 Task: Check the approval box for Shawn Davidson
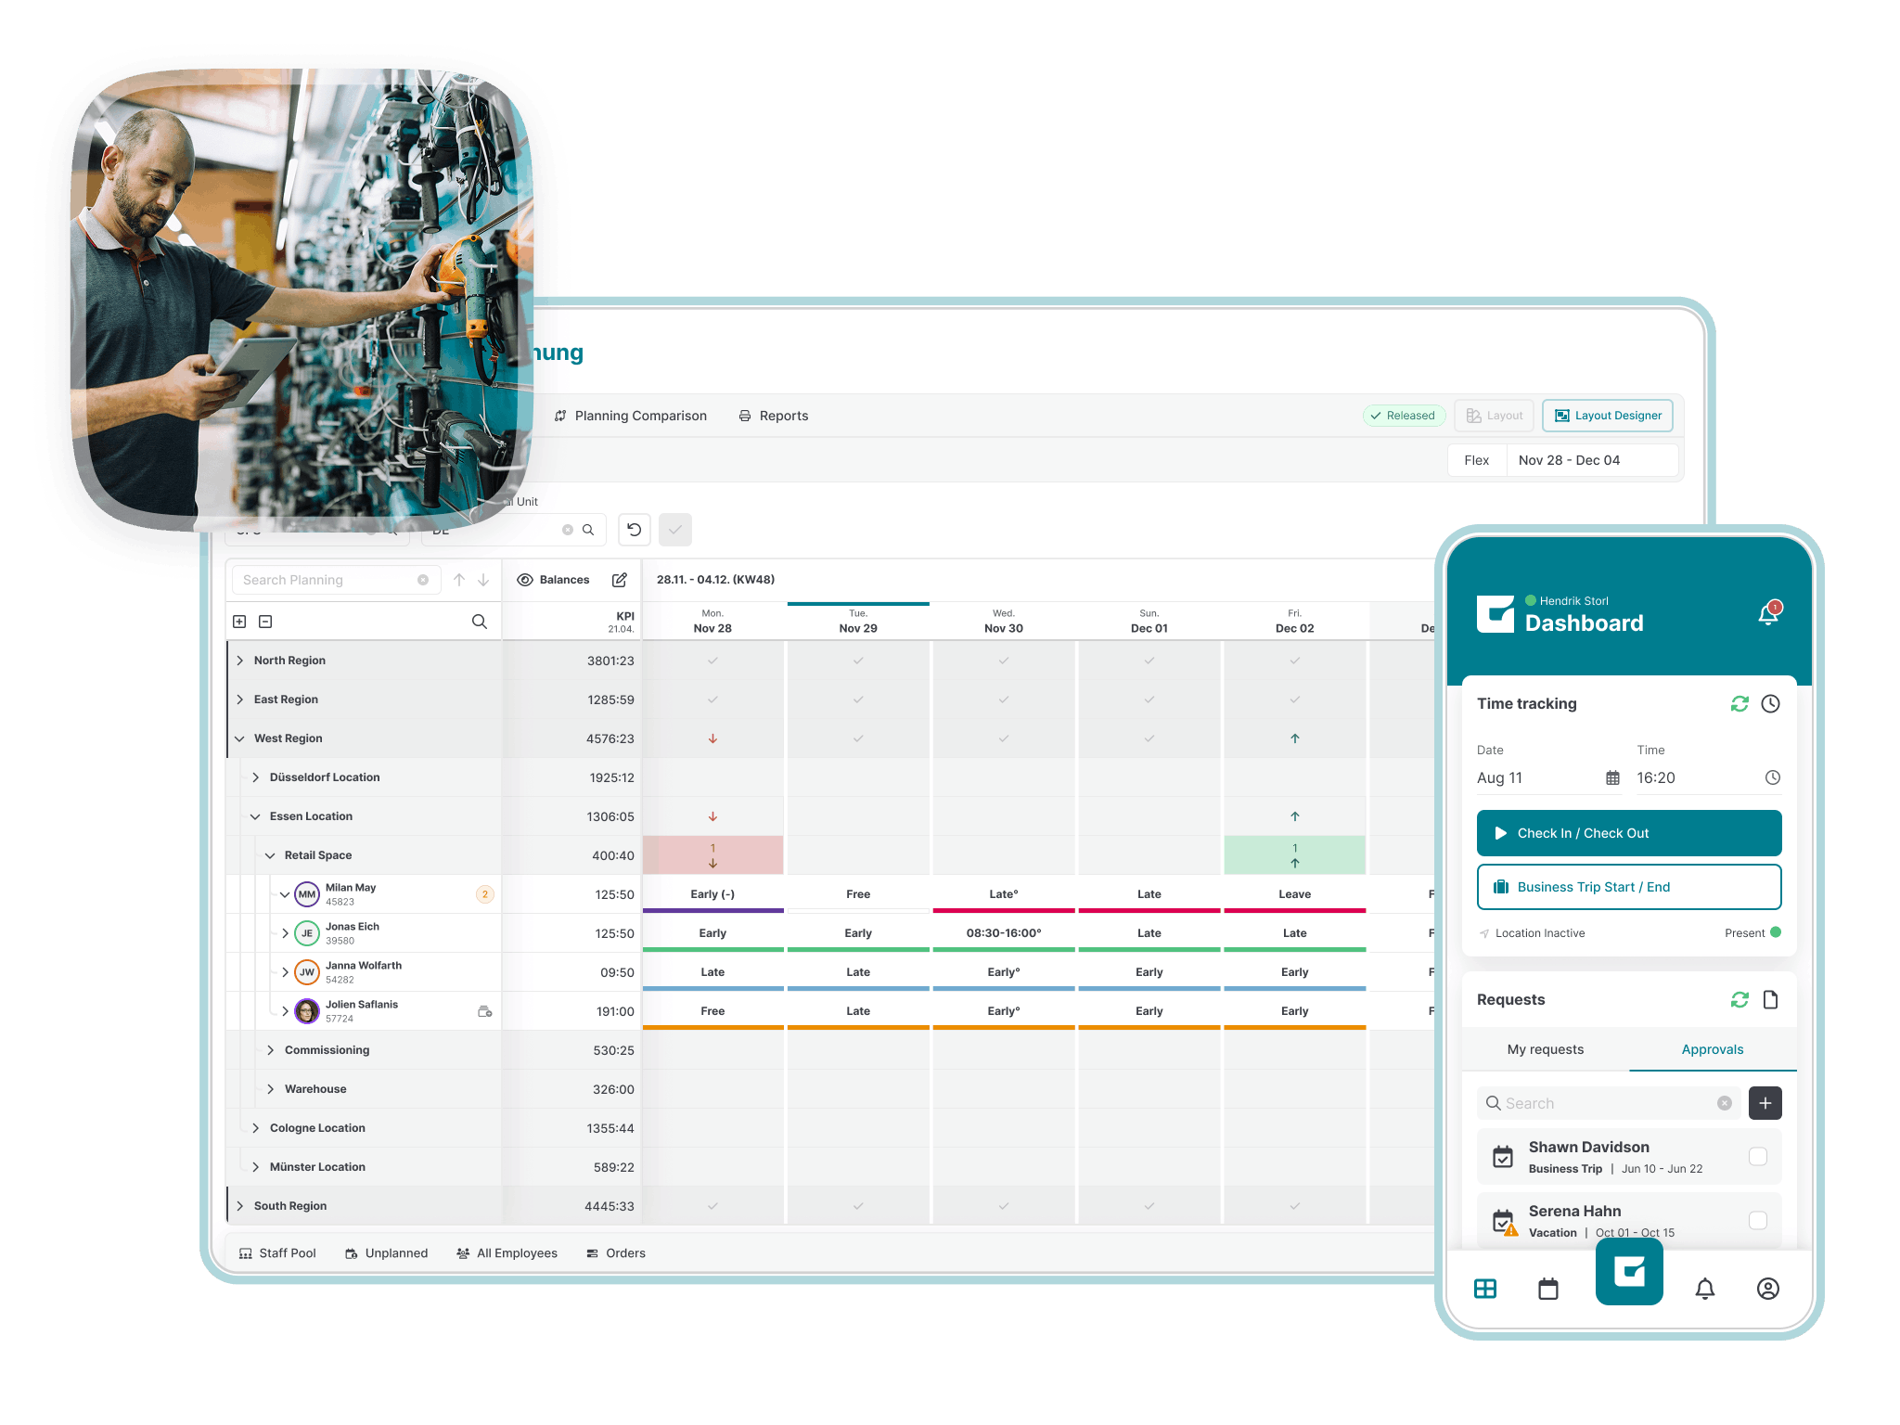coord(1758,1157)
